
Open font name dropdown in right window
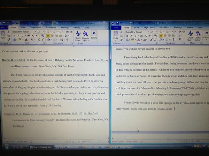pyautogui.click(x=149, y=32)
